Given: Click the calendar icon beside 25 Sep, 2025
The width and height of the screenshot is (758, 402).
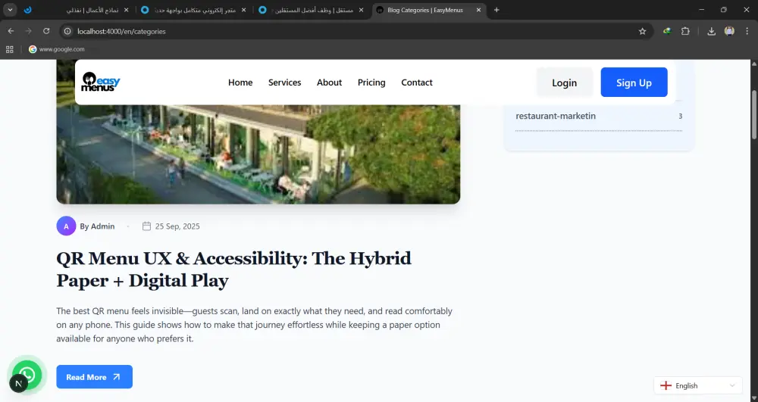Looking at the screenshot, I should pyautogui.click(x=146, y=226).
